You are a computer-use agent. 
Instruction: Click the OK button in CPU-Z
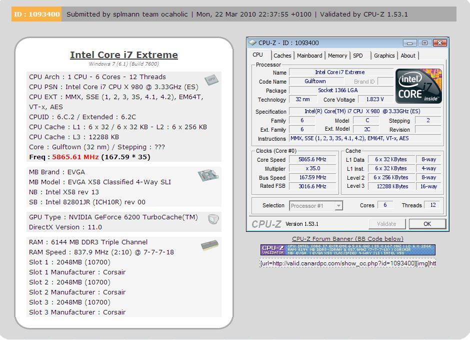coord(427,224)
